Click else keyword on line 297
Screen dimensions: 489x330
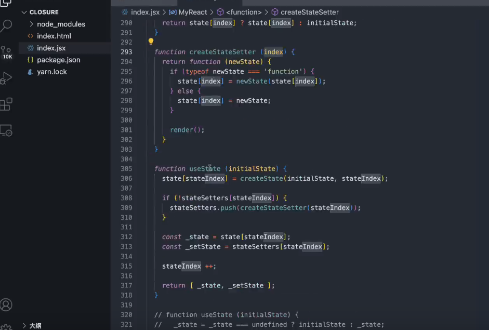click(185, 91)
